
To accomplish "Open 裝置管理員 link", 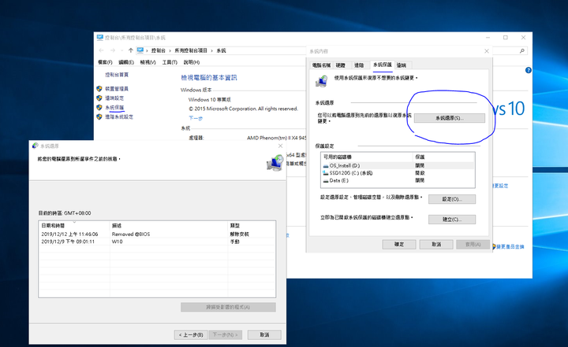I will click(x=117, y=89).
